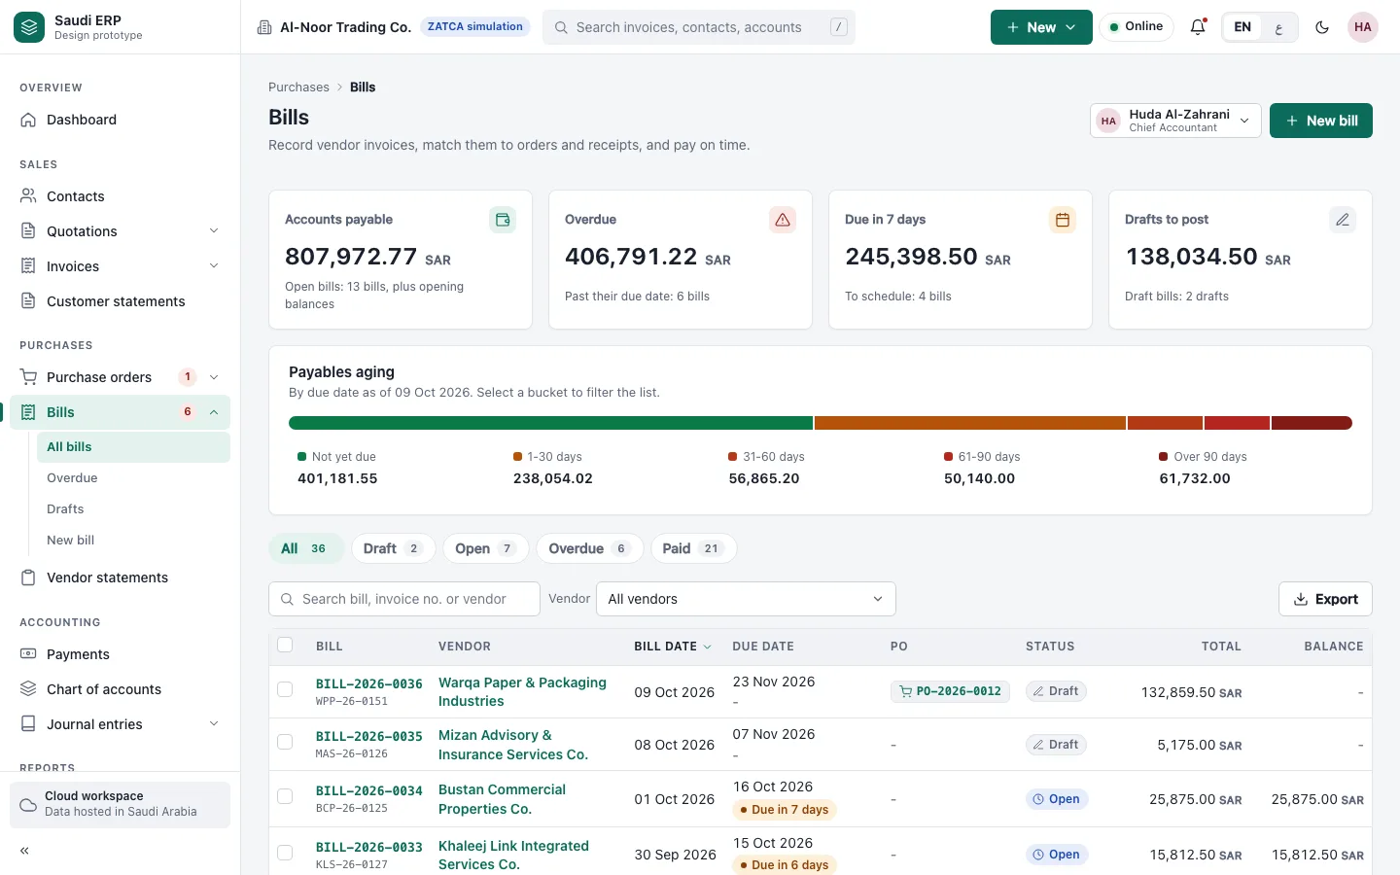This screenshot has height=875, width=1400.
Task: Toggle dark mode moon icon
Action: tap(1322, 27)
